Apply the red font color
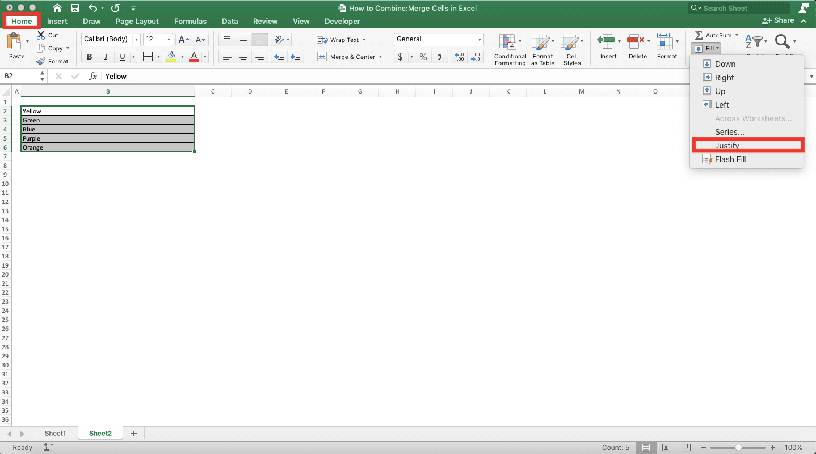Screen dimensions: 816x454 tap(194, 57)
